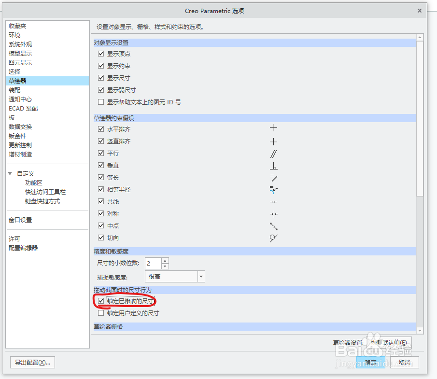Toggle 显示约束 checkbox

[101, 66]
